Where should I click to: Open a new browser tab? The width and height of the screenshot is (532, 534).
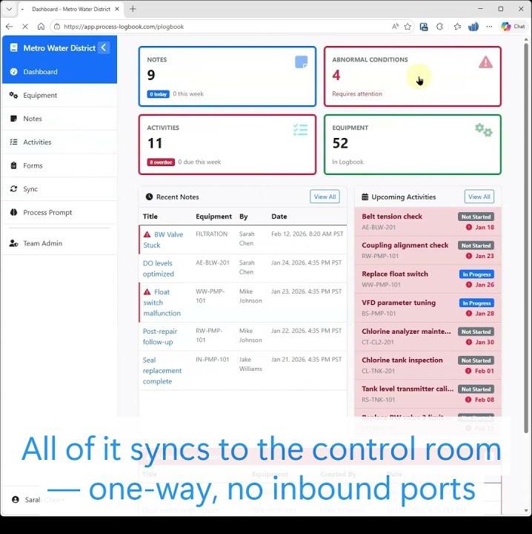(133, 9)
